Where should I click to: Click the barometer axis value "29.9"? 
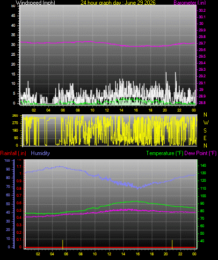[x=202, y=30]
